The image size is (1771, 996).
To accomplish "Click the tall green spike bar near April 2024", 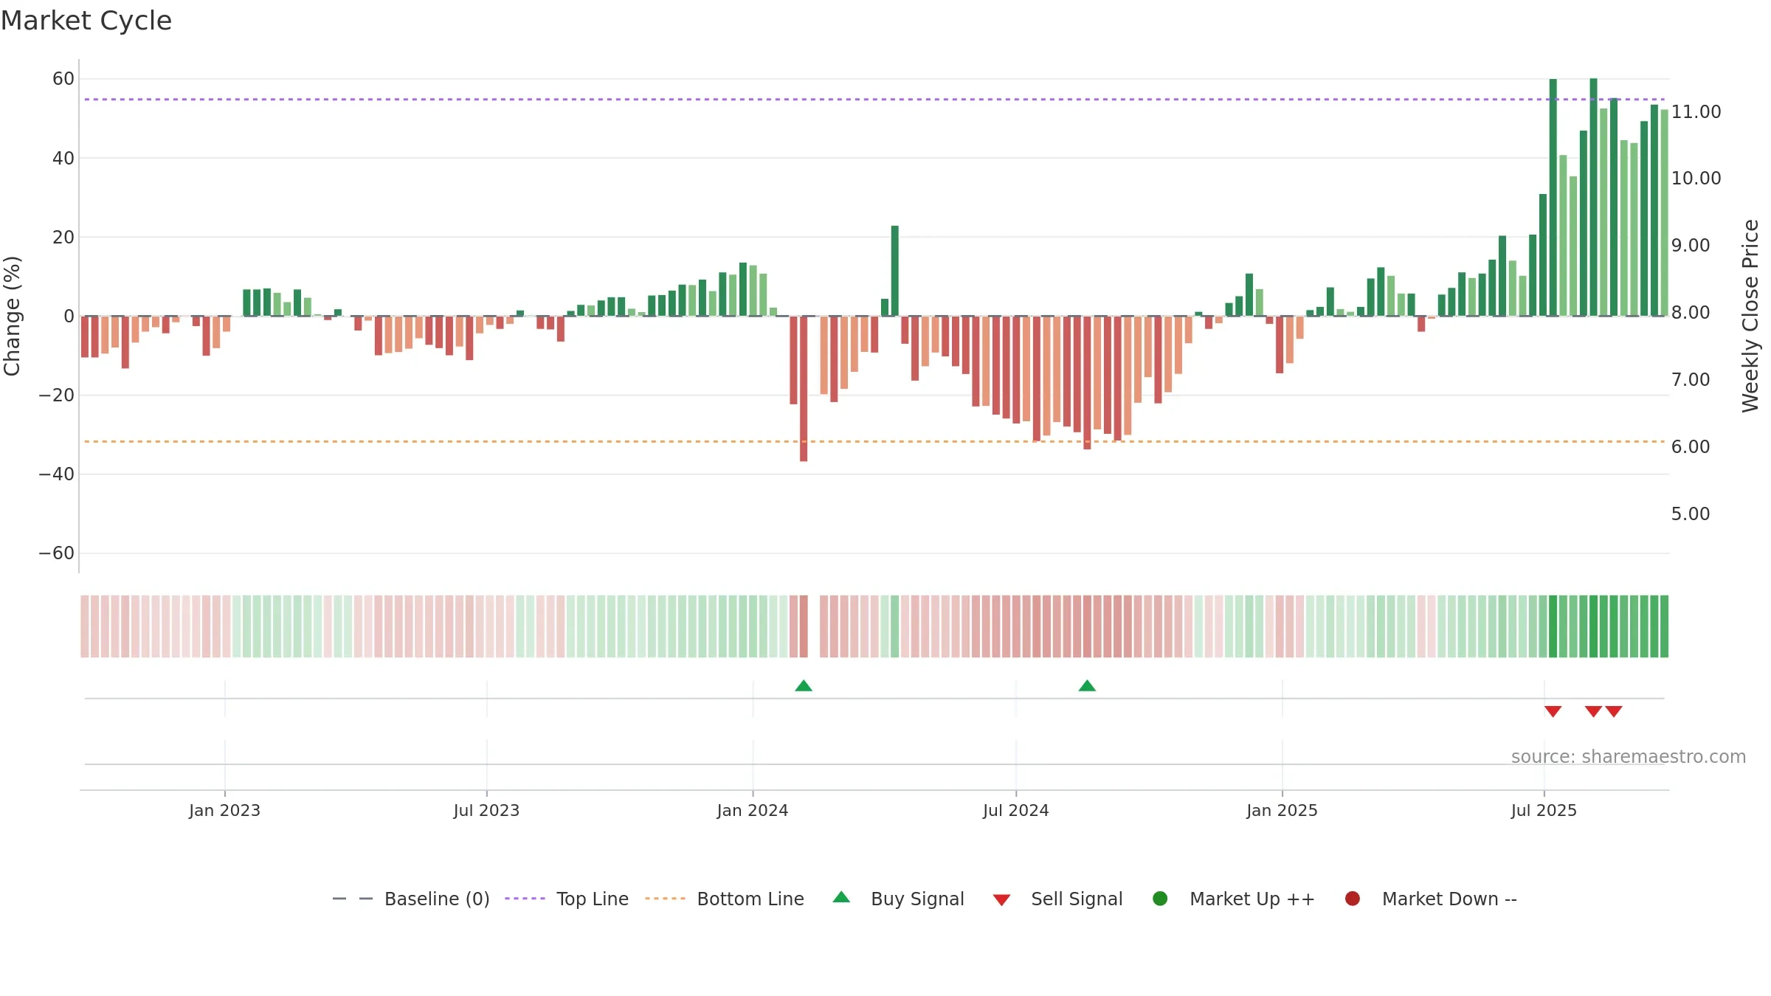I will (x=895, y=271).
